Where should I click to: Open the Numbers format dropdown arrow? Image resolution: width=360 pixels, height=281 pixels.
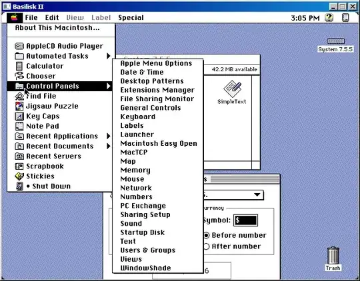tap(257, 195)
